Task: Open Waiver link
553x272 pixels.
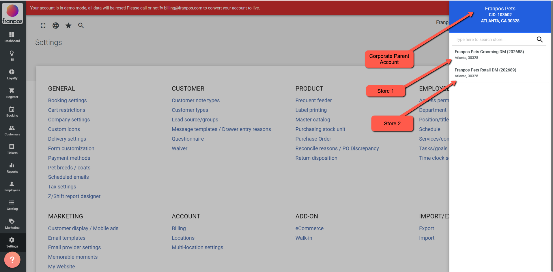Action: click(x=180, y=148)
